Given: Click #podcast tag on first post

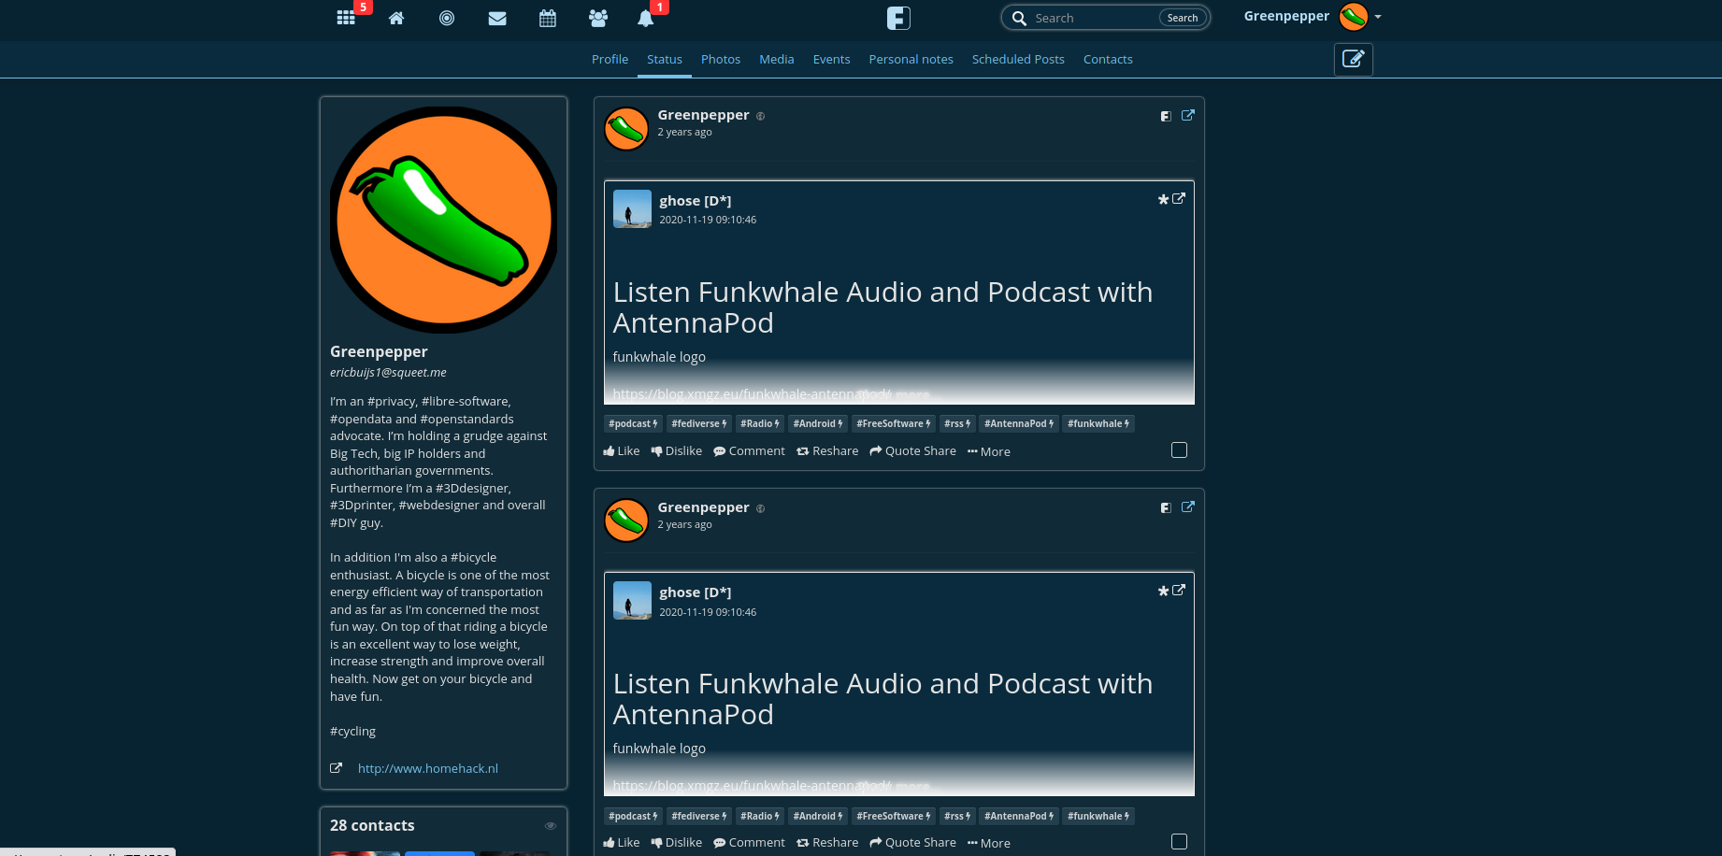Looking at the screenshot, I should coord(633,424).
